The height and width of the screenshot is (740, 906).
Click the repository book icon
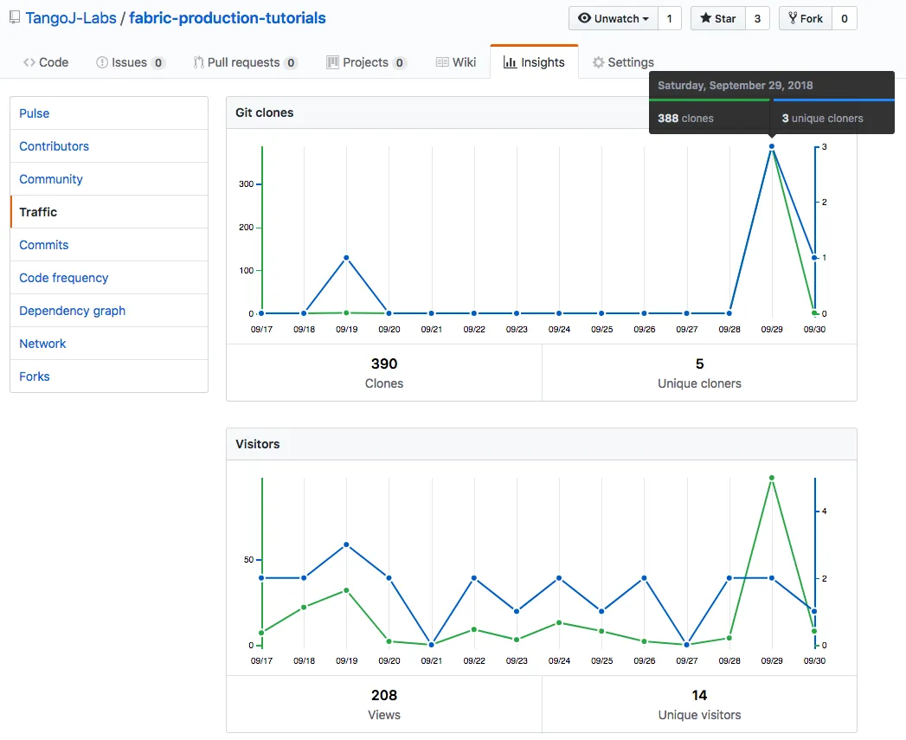15,18
